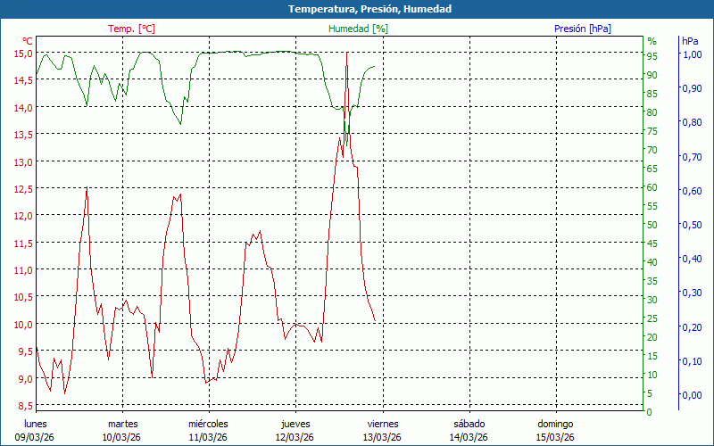
Task: Click the 'jueves 12/03/26' date label
Action: [x=295, y=430]
